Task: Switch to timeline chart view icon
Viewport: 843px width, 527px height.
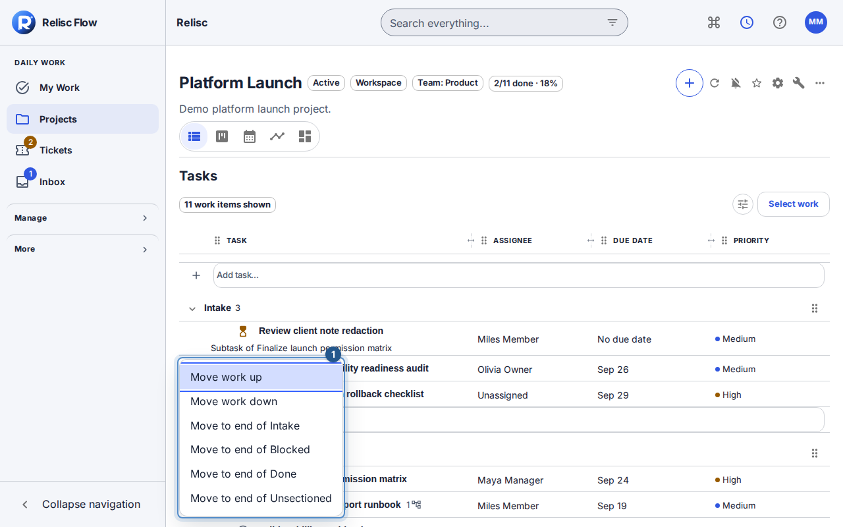Action: tap(277, 136)
